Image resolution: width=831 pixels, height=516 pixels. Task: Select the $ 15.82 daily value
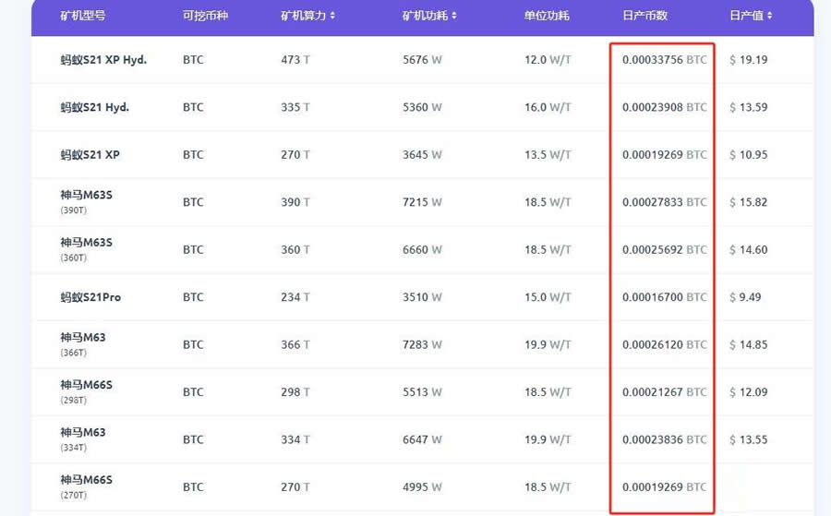(748, 202)
